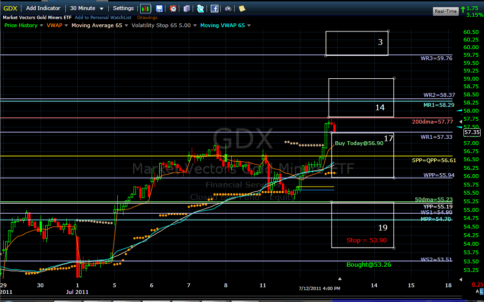Select the Stop = 53.90 annotation

[366, 240]
